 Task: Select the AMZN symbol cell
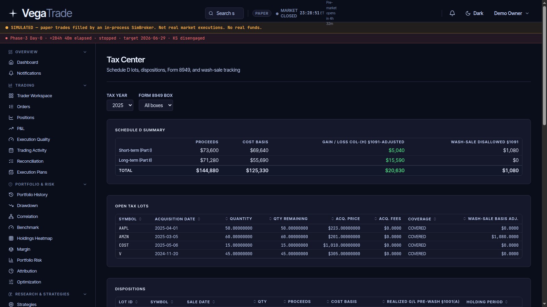pos(124,237)
